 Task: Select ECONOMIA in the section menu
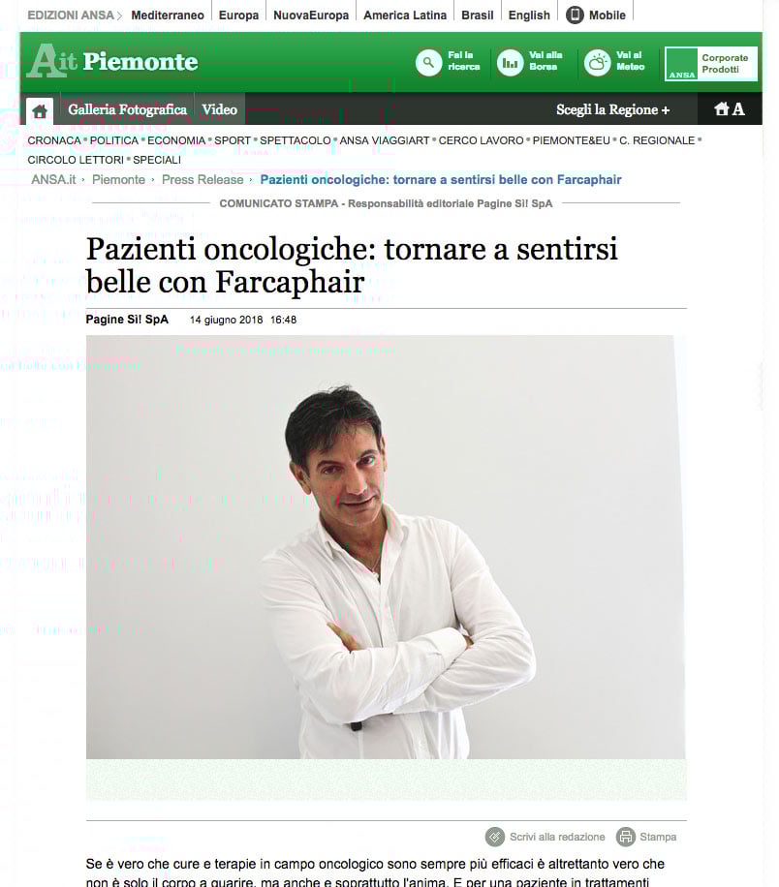(176, 140)
